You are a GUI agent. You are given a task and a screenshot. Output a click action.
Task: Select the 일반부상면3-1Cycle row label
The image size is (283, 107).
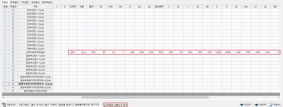35,63
